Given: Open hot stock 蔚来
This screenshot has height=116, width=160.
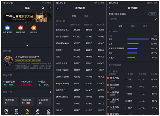Looking at the screenshot, I should click(44, 83).
